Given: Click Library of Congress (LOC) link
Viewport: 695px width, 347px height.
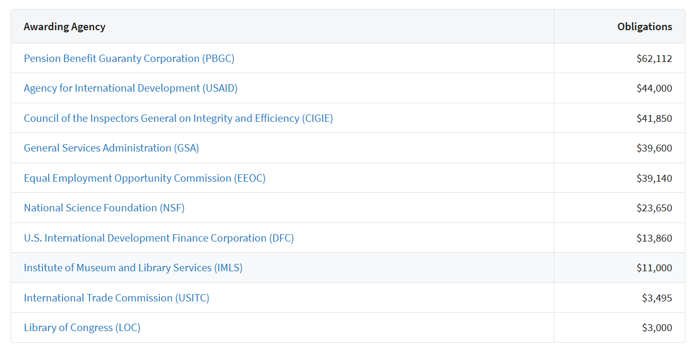Looking at the screenshot, I should [x=82, y=328].
